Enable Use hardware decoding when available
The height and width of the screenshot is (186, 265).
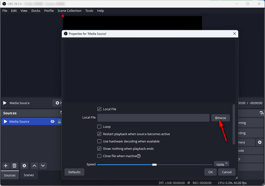99,141
